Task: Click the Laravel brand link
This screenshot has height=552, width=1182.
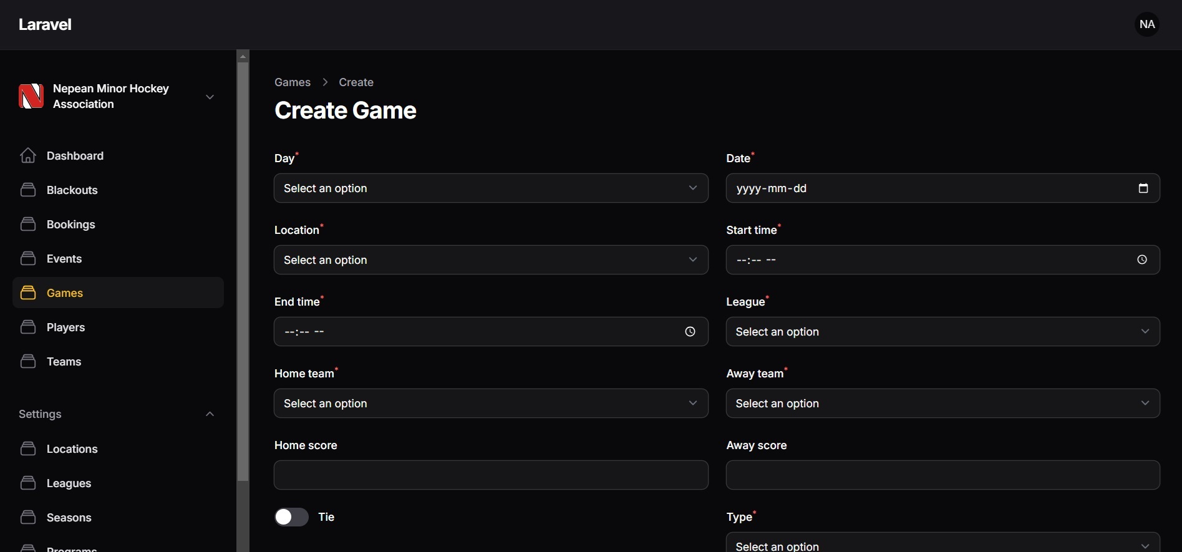Action: point(45,24)
